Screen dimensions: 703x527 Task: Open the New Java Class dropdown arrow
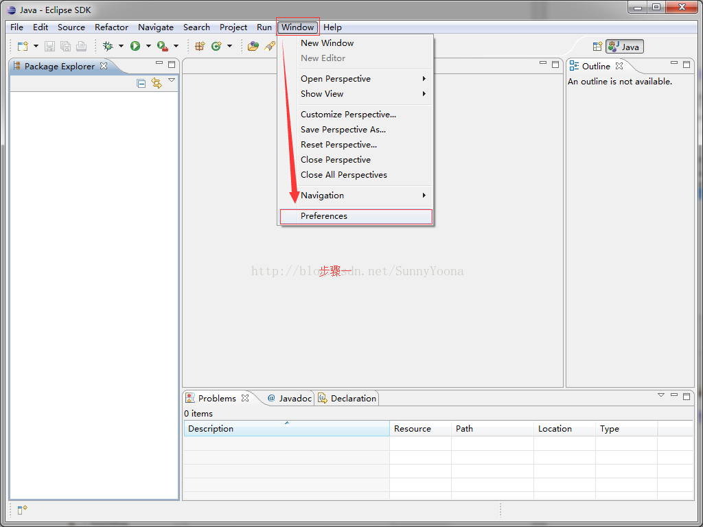pos(229,46)
